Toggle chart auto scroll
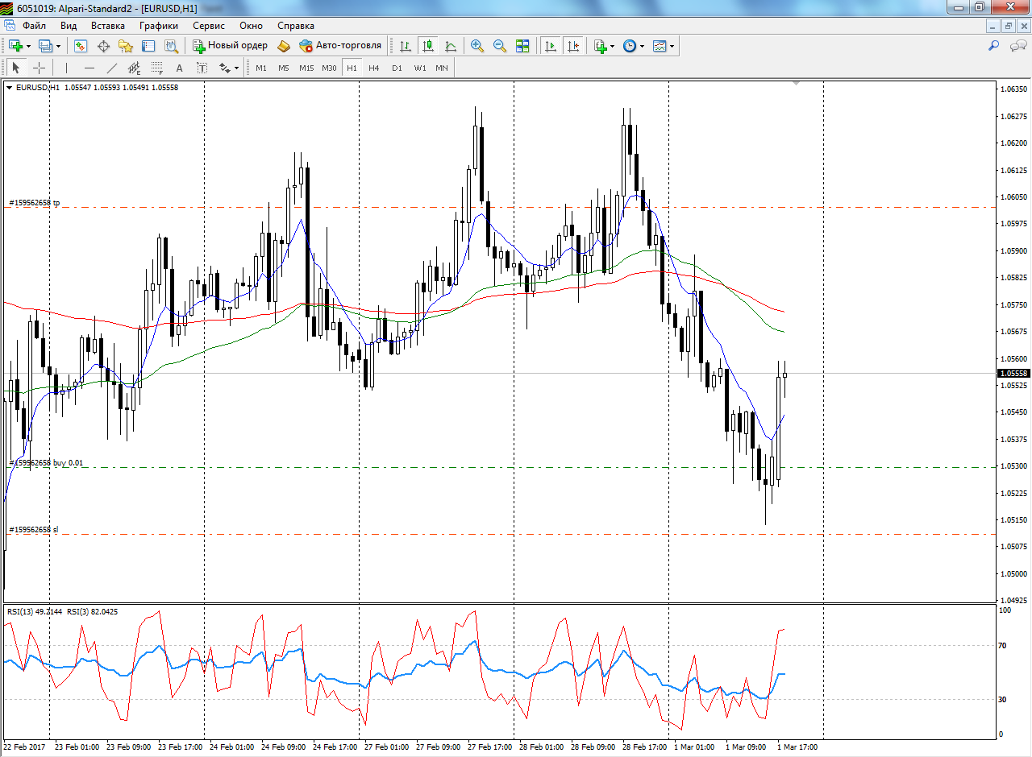 click(551, 46)
